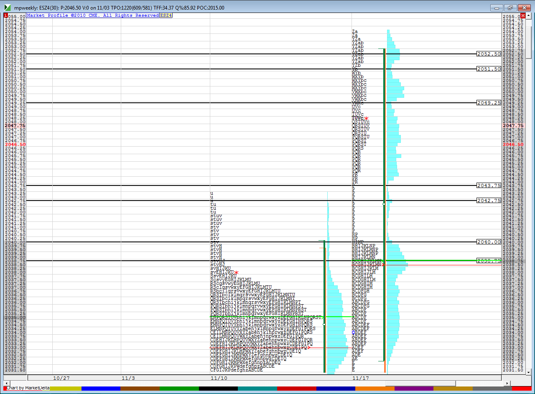Click the 2052.50 price level label

pyautogui.click(x=489, y=54)
